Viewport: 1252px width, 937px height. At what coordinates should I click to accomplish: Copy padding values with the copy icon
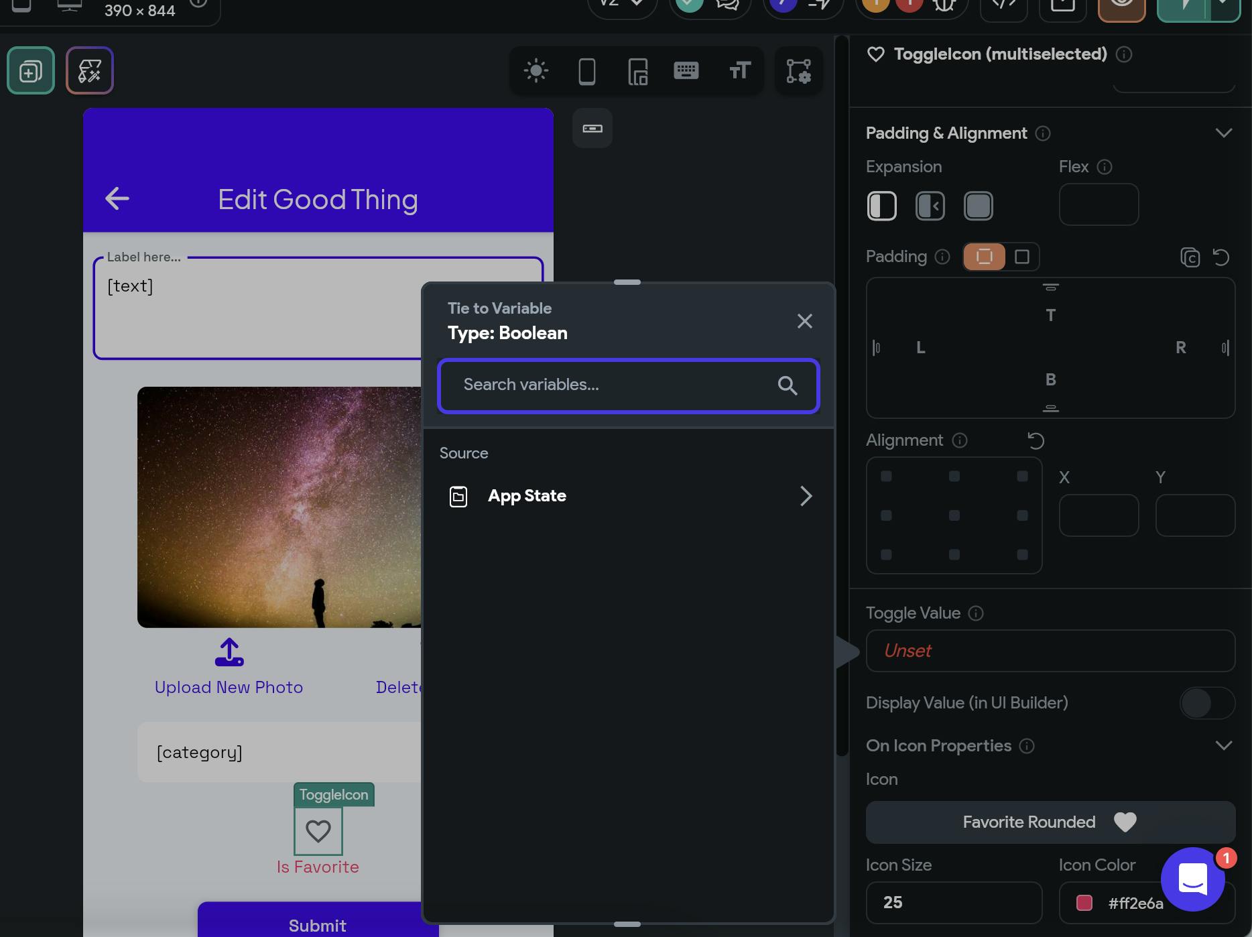point(1190,257)
